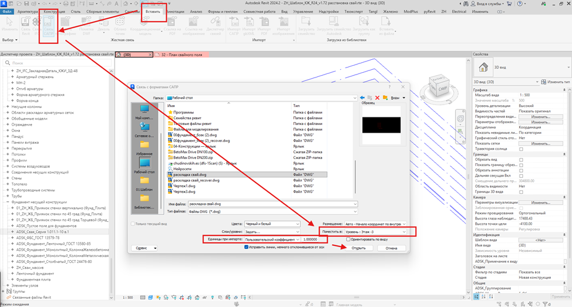Open the Тип файлов dropdown

point(273,211)
